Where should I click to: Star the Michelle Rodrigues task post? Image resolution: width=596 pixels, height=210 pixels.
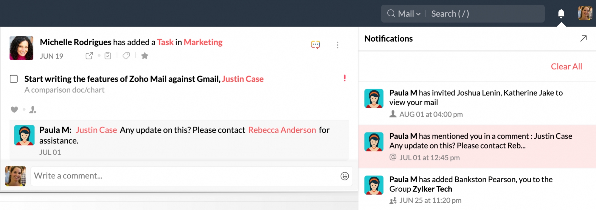145,56
